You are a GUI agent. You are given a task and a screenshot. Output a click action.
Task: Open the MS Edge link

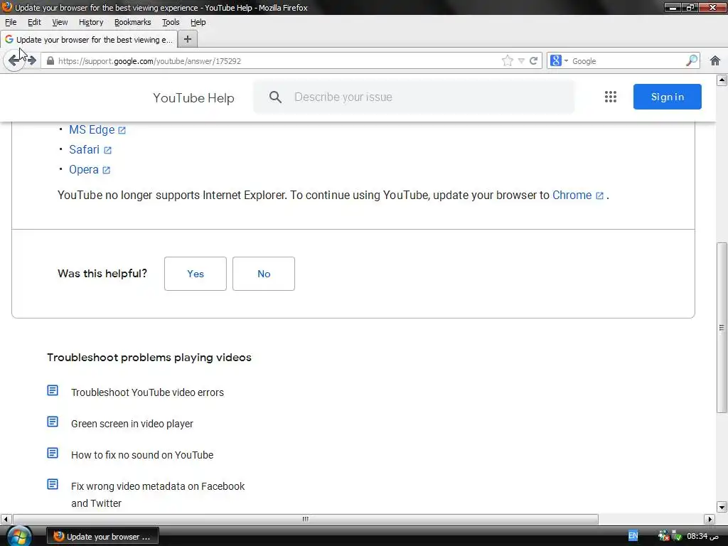click(92, 129)
